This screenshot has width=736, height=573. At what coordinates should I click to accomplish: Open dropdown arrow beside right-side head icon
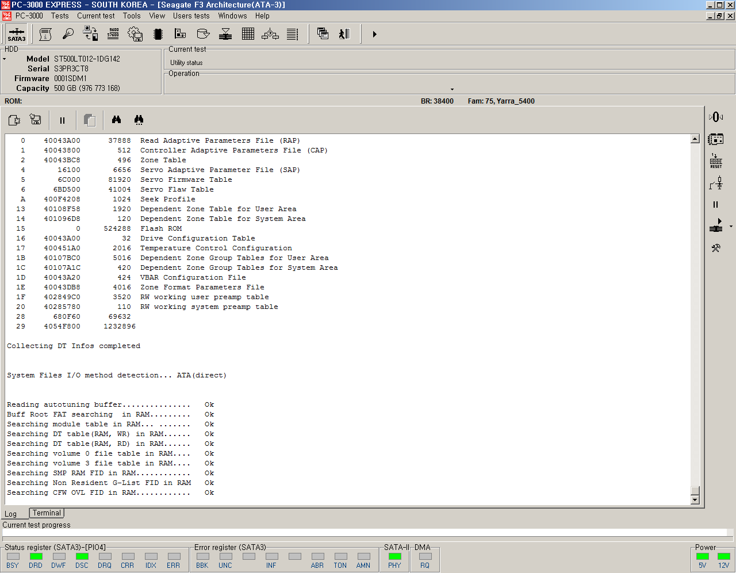[x=731, y=227]
